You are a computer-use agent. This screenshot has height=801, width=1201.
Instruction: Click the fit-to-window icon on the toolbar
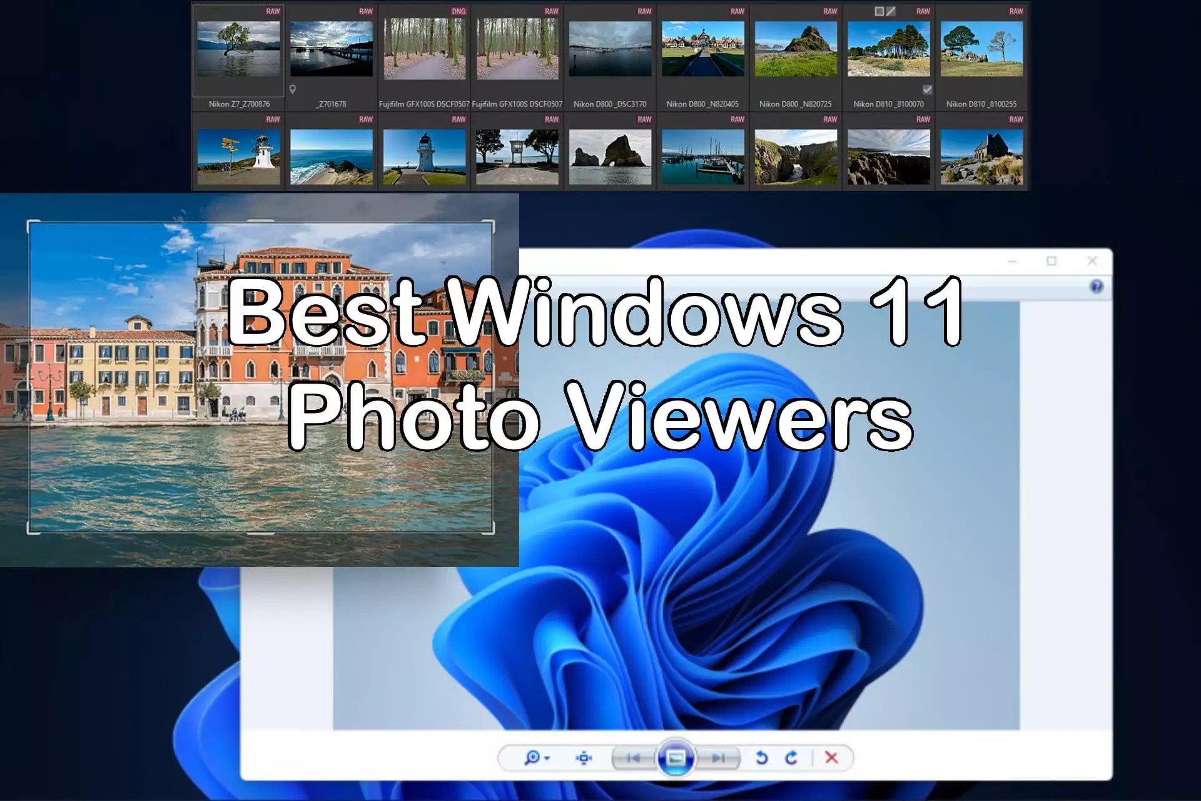583,757
